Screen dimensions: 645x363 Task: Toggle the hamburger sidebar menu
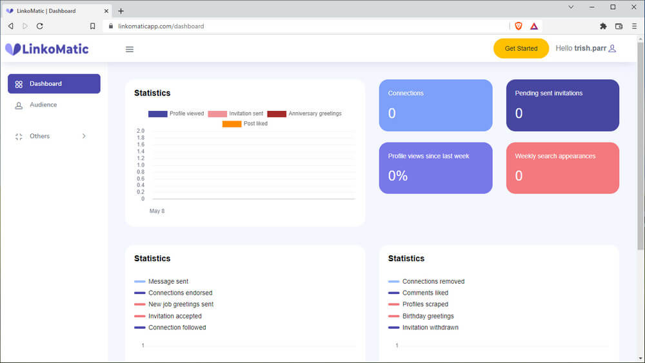tap(130, 50)
